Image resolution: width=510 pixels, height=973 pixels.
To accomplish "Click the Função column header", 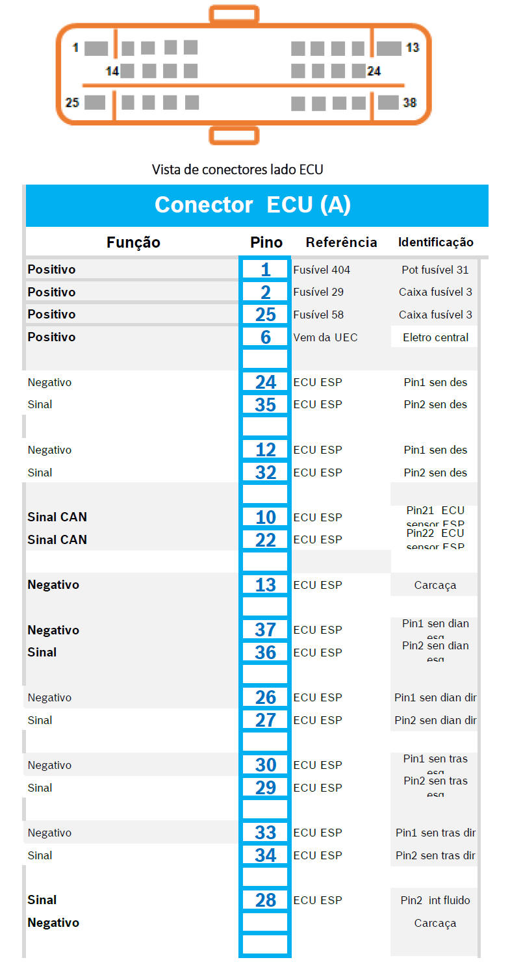I will 133,242.
